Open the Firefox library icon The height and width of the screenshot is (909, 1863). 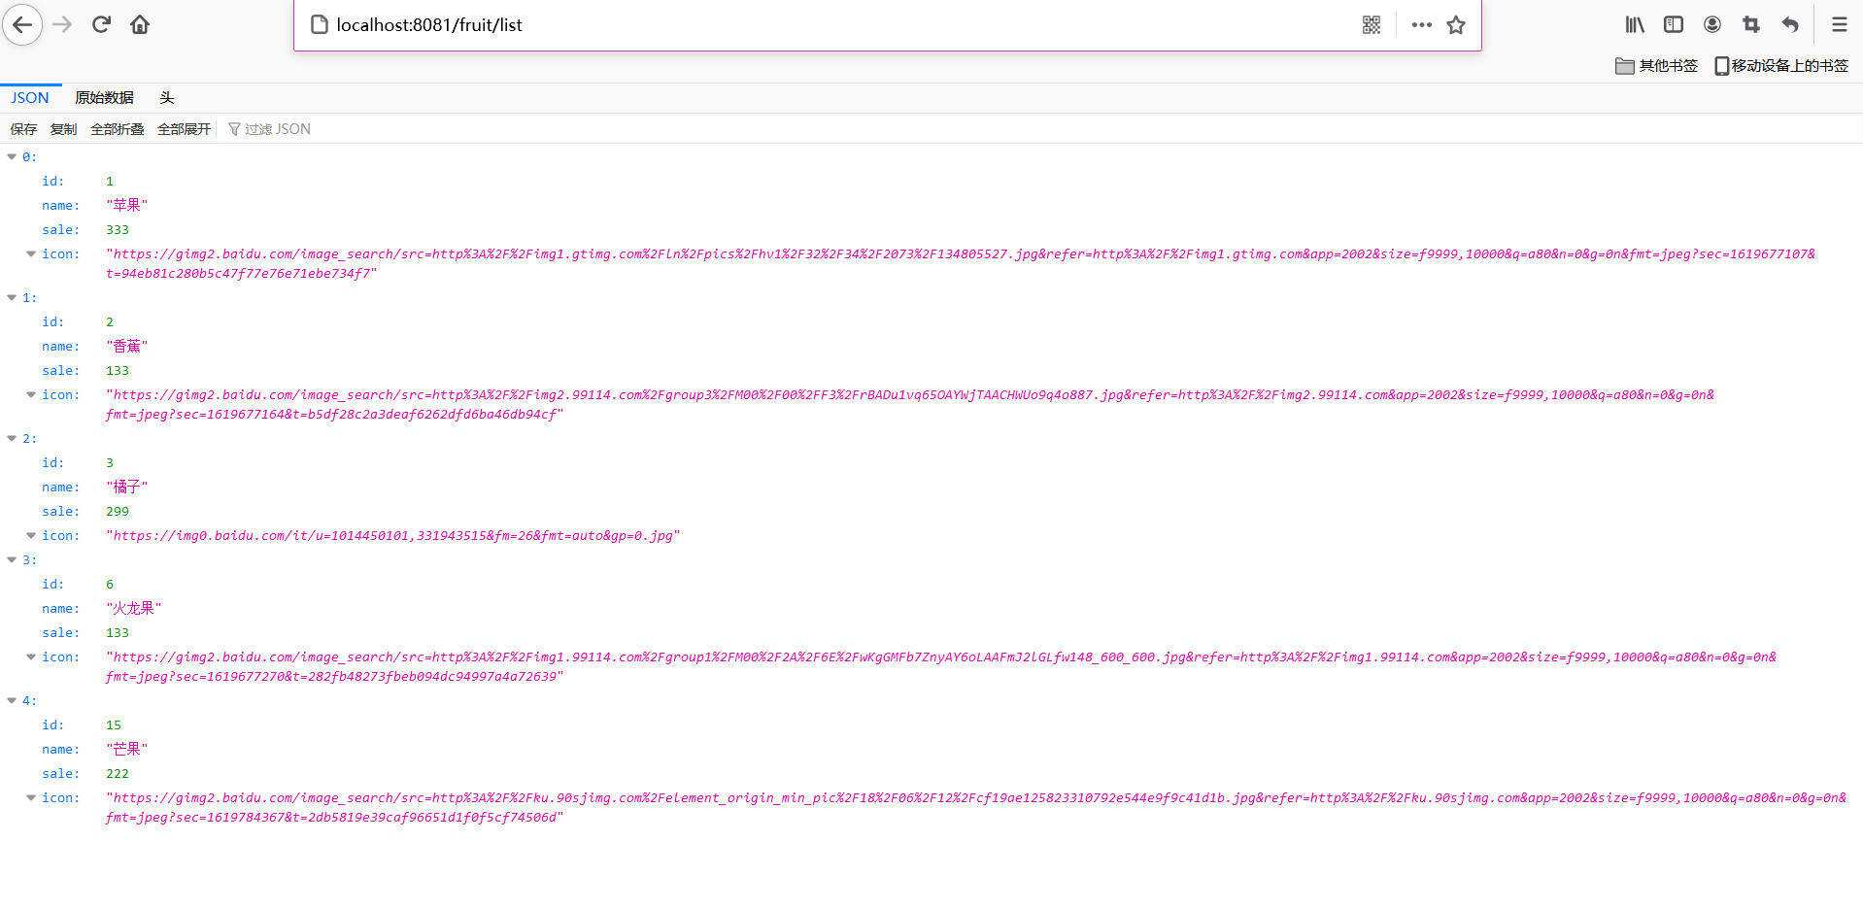1634,24
